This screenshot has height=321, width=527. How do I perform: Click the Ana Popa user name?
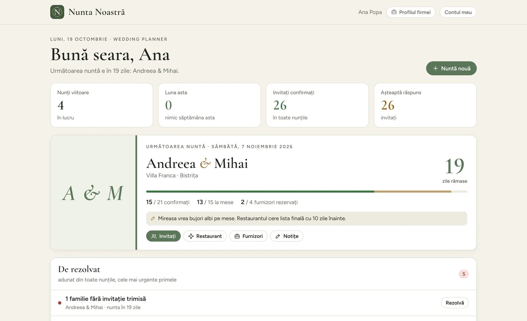click(x=370, y=12)
